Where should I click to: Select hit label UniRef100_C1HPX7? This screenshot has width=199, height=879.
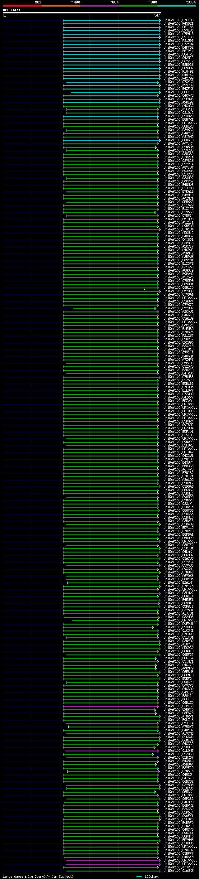[178, 483]
